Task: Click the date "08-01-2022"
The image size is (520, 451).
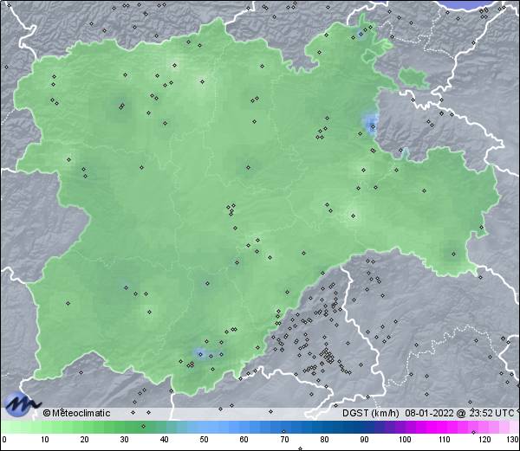Action: tap(429, 413)
